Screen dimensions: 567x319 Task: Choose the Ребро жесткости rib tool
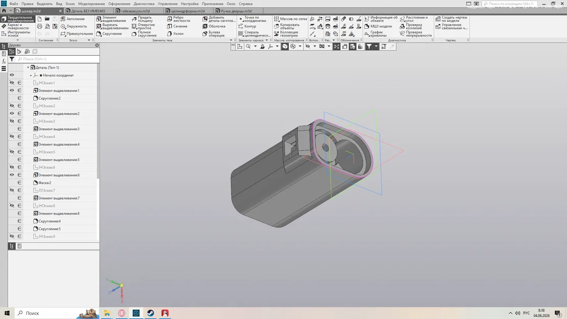178,19
